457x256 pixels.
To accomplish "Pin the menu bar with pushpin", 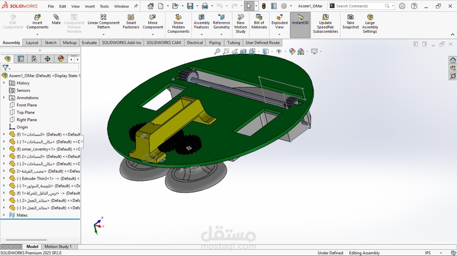I will (x=136, y=6).
